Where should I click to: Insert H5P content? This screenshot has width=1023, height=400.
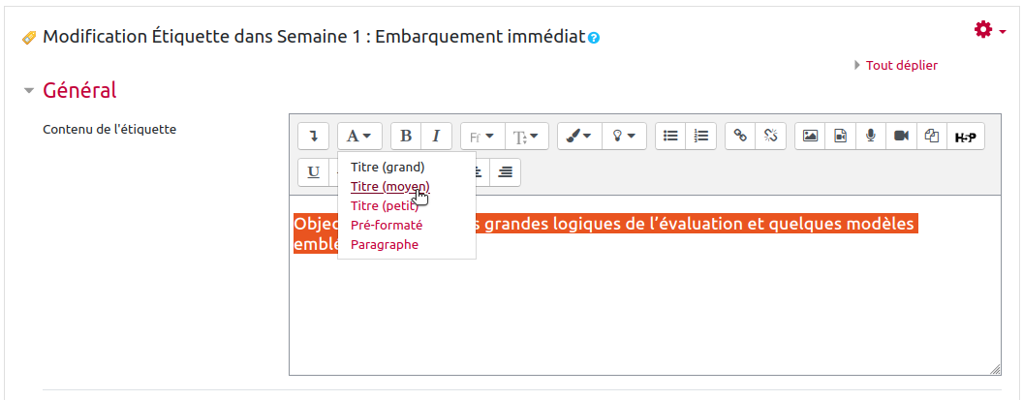point(965,137)
